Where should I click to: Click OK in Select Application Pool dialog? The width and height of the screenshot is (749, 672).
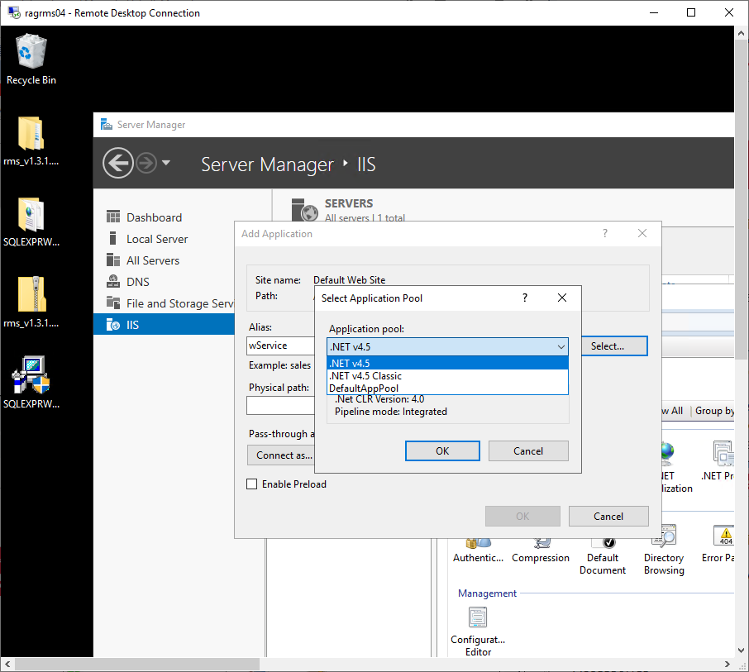442,450
